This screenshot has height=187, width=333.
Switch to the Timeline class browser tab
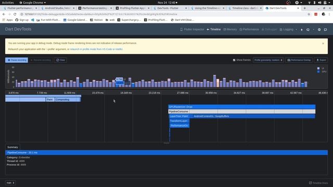(245, 8)
